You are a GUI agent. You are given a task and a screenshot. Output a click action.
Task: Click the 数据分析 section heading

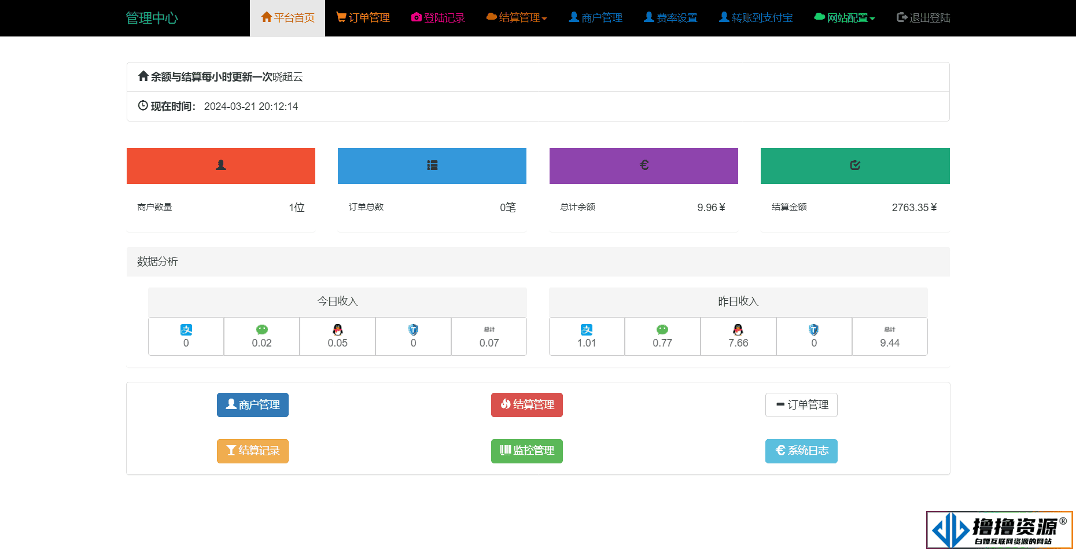click(x=157, y=262)
